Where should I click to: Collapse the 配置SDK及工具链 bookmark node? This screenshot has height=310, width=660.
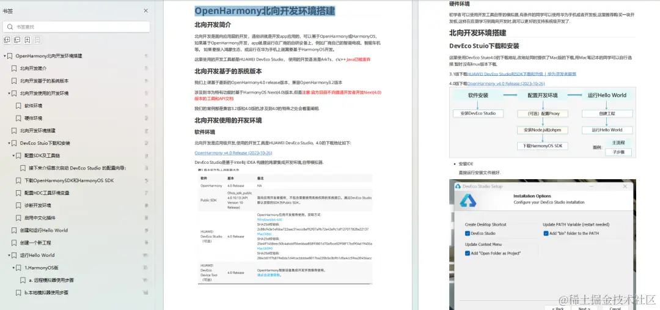[13, 155]
